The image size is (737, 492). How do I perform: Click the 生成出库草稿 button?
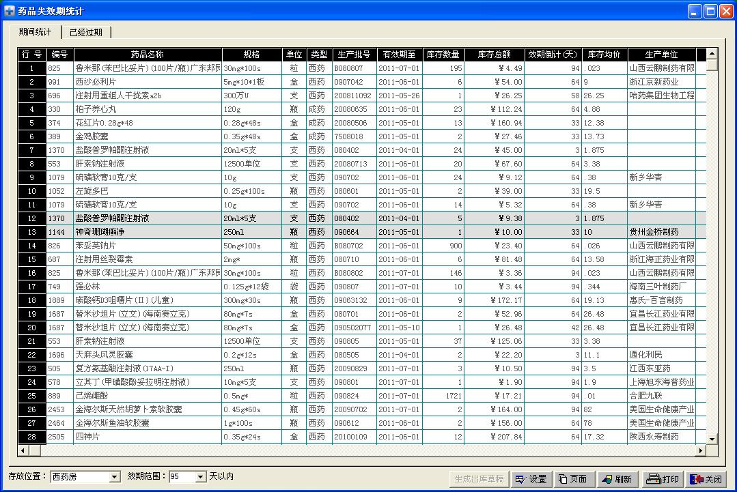(x=479, y=479)
